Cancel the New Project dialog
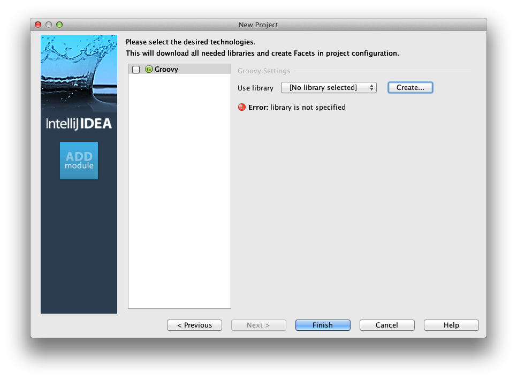The image size is (517, 380). point(387,325)
